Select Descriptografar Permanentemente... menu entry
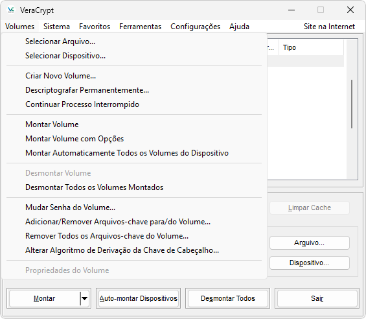 coord(134,90)
